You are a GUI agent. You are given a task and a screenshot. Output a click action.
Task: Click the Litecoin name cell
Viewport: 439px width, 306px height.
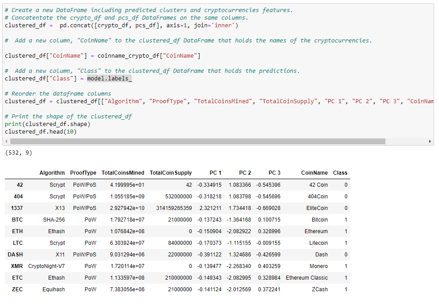point(318,243)
